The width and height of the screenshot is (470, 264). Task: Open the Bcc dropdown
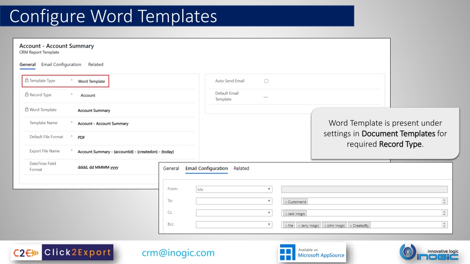click(x=234, y=225)
